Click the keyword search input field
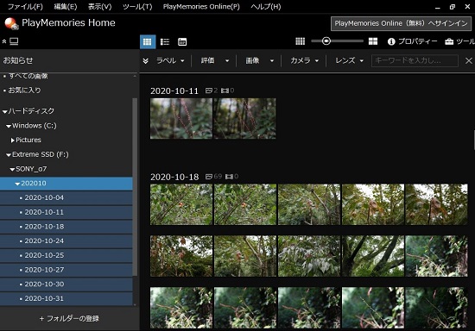Image resolution: width=475 pixels, height=331 pixels. 415,60
